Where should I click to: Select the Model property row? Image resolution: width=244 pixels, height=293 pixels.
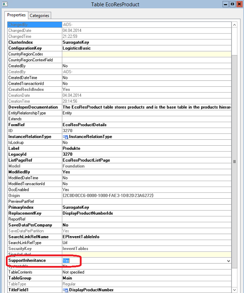[x=119, y=166]
